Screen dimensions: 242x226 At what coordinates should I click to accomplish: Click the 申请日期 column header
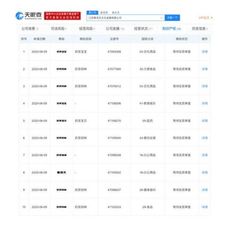[x=39, y=39]
